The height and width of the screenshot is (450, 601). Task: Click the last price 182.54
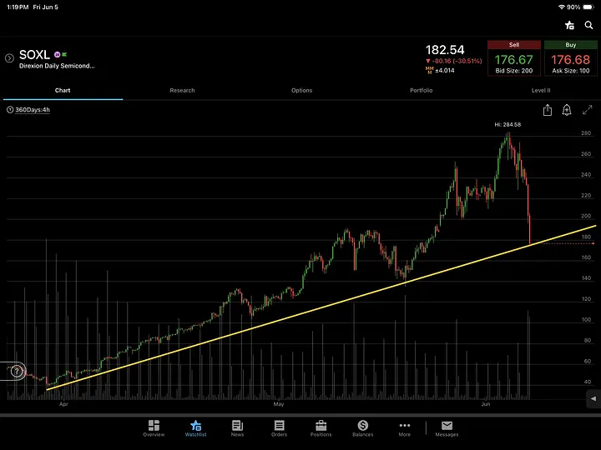[445, 50]
